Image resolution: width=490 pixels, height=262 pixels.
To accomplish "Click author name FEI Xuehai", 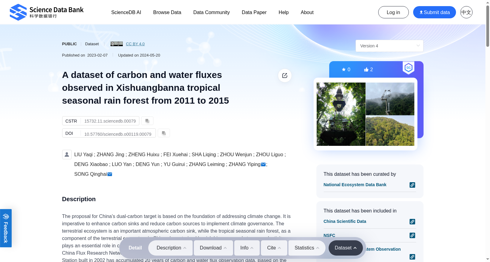I will point(175,155).
